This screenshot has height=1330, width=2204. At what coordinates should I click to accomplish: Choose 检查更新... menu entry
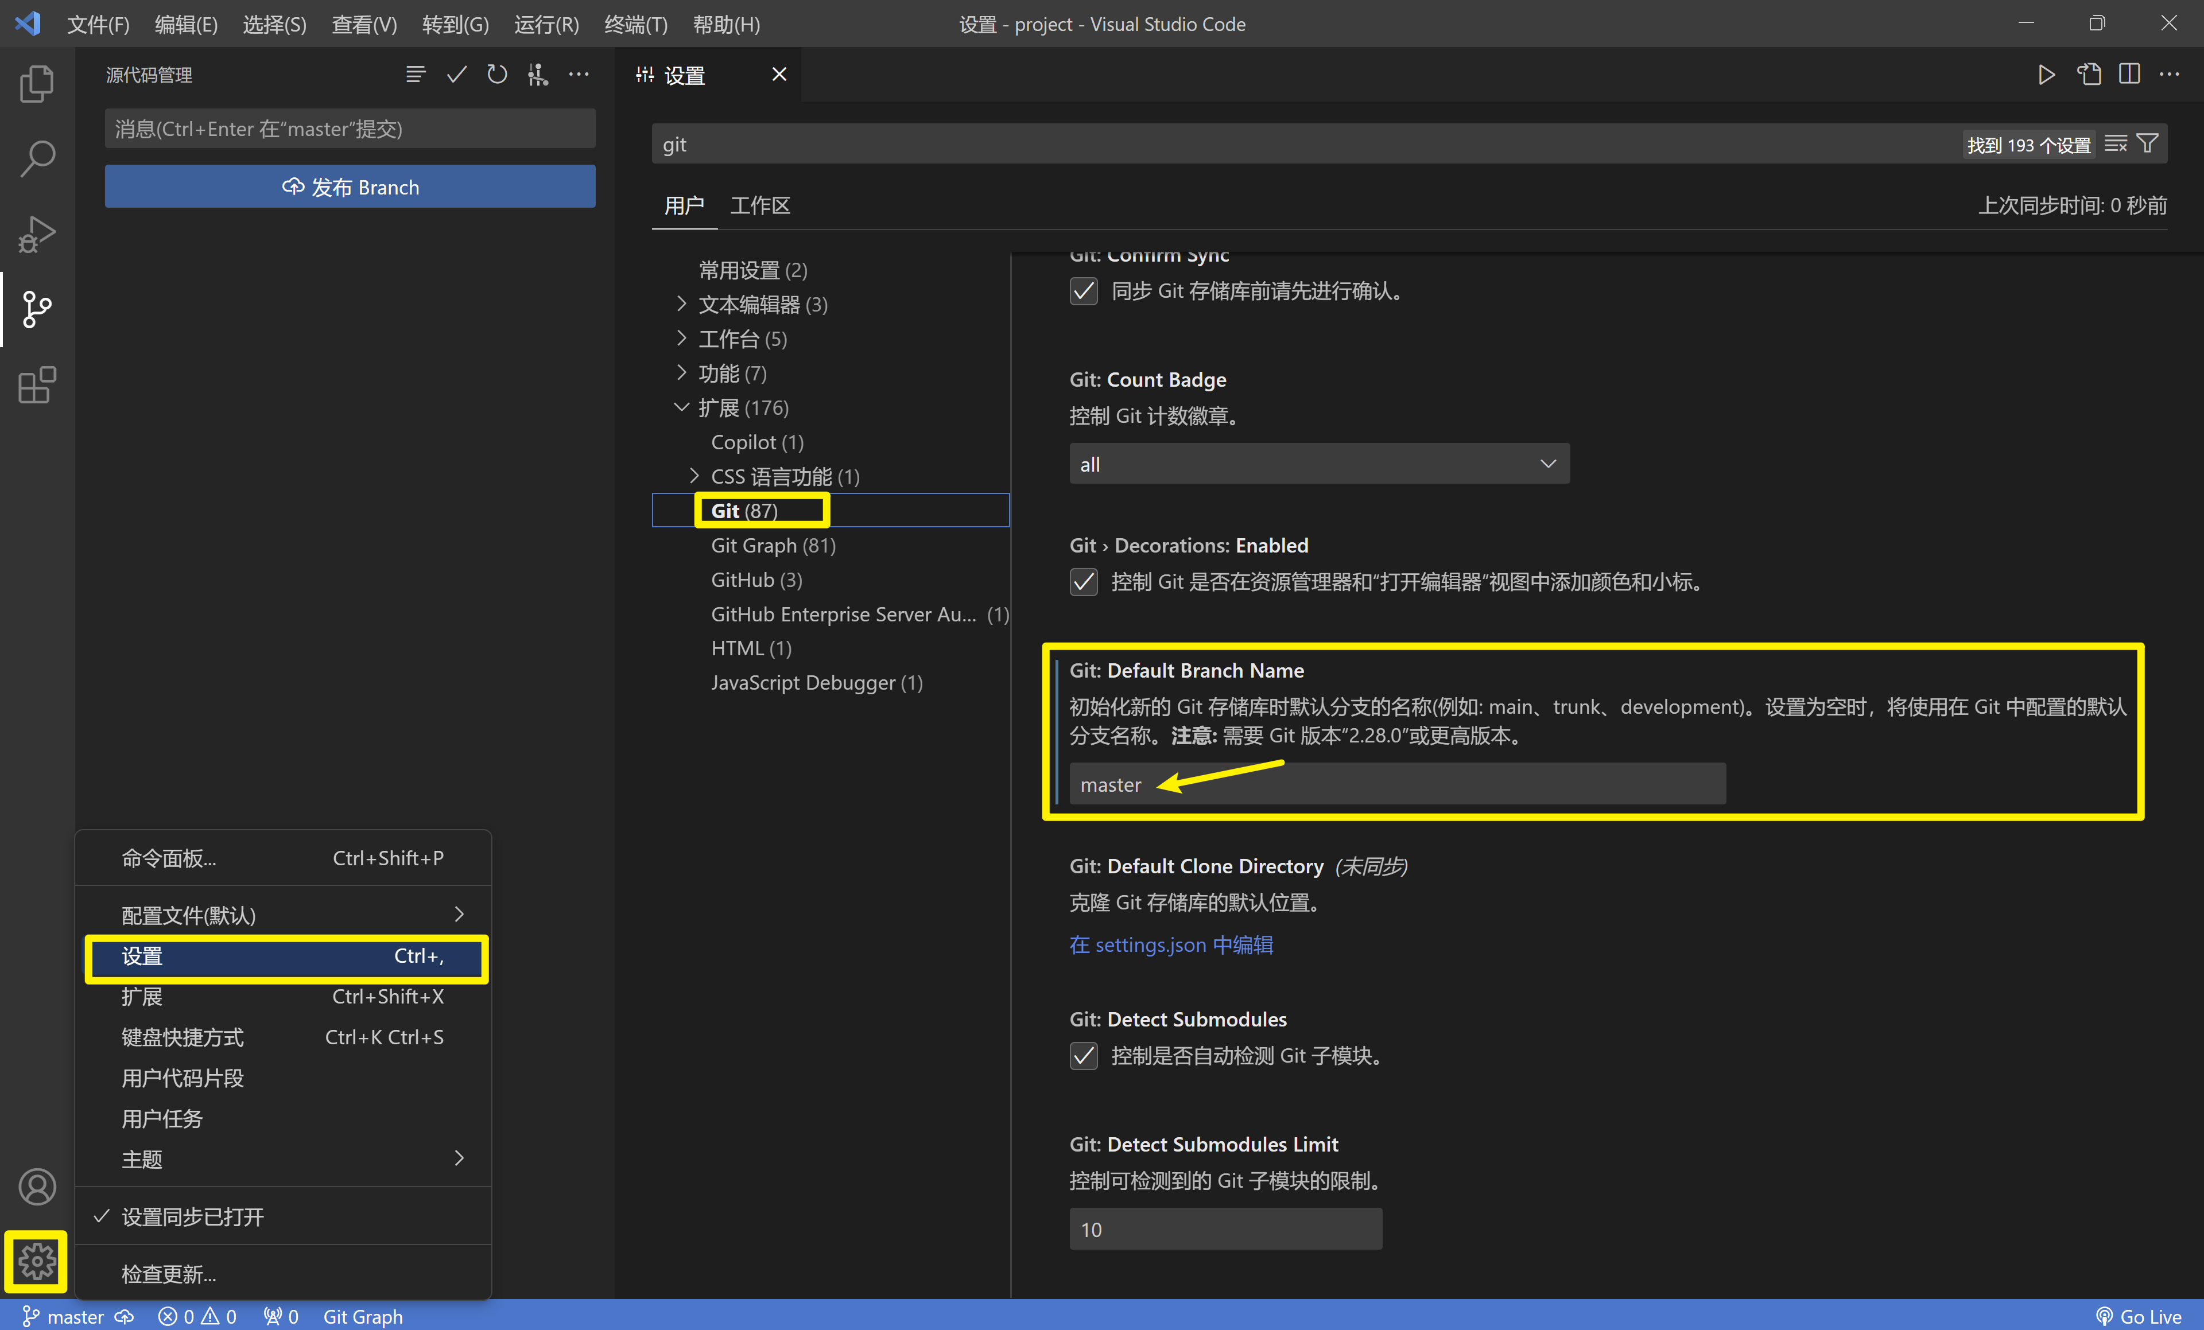point(284,1274)
